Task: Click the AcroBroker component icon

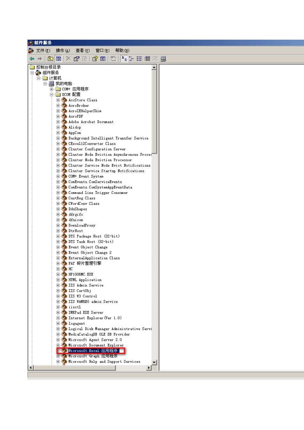Action: (64, 106)
